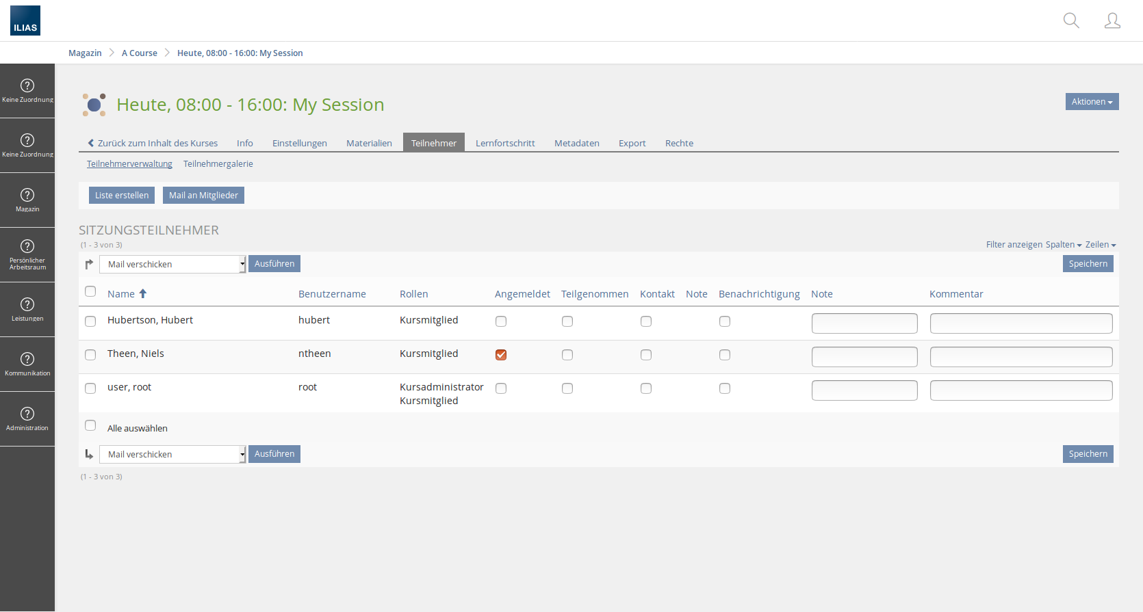Open Kommunikation sidebar item
This screenshot has height=612, width=1143.
pyautogui.click(x=27, y=364)
